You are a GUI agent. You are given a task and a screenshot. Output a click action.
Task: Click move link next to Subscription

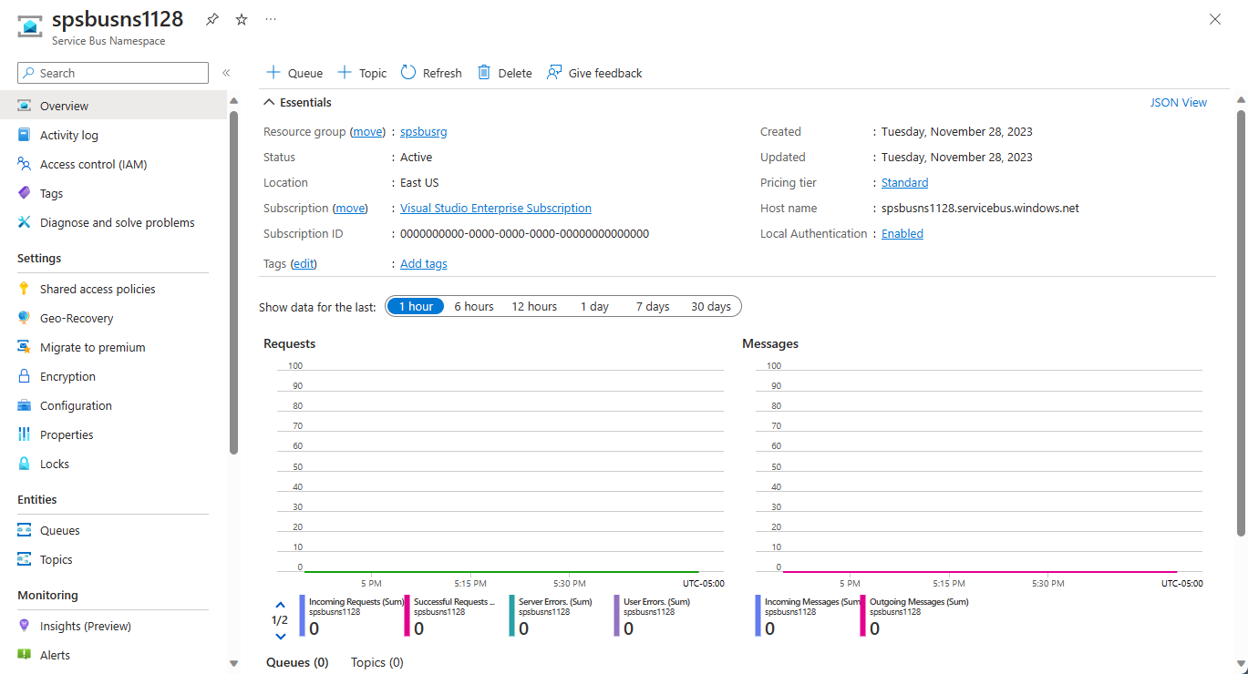[350, 208]
